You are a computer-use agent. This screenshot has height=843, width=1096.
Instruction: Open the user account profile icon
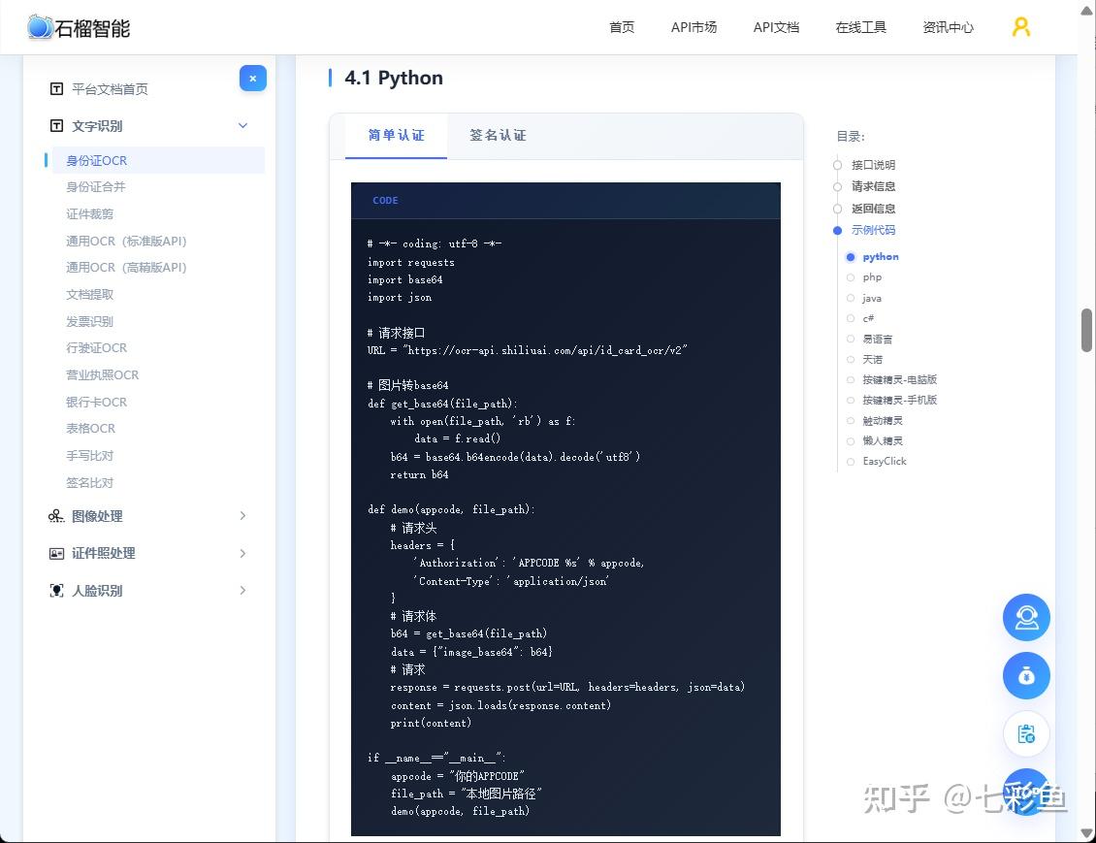coord(1020,27)
